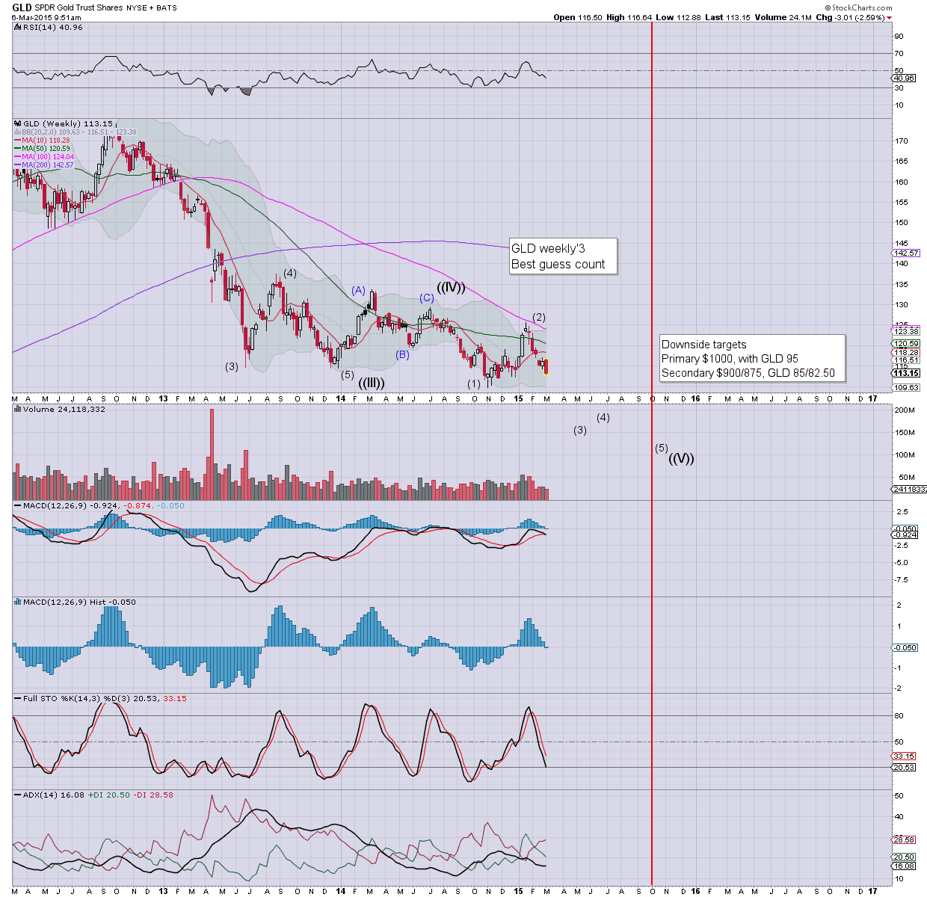
Task: Click the magenta MA(100) 124.04 legend entry
Action: point(46,156)
